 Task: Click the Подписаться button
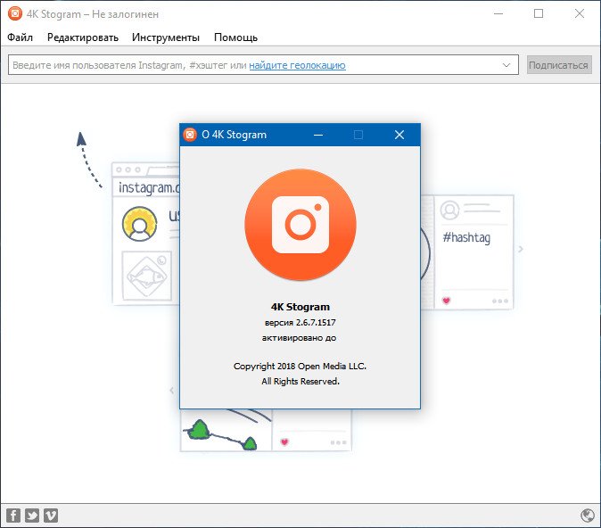point(559,65)
